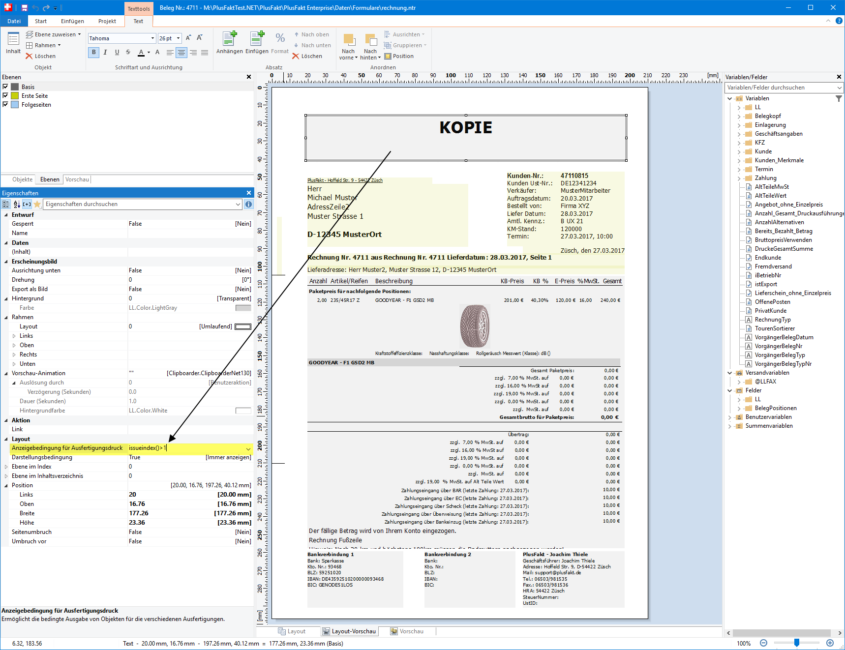The height and width of the screenshot is (650, 845).
Task: Open help with the question mark icon
Action: click(x=839, y=21)
